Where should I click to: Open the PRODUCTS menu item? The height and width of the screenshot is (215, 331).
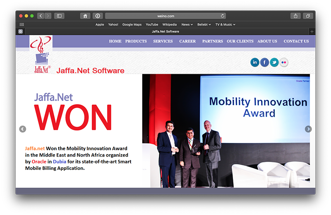point(136,41)
